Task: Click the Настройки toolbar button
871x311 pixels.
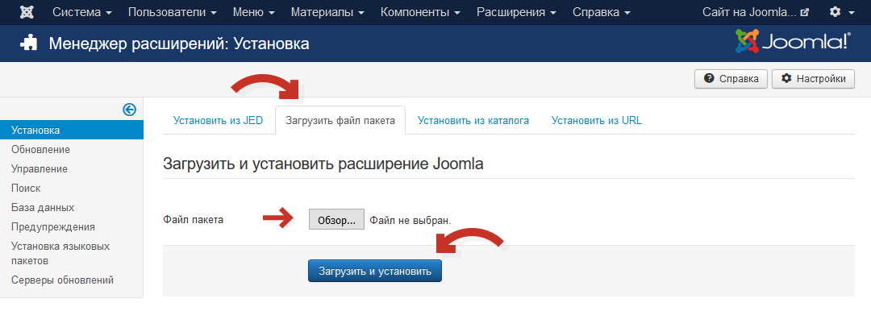Action: pos(813,79)
